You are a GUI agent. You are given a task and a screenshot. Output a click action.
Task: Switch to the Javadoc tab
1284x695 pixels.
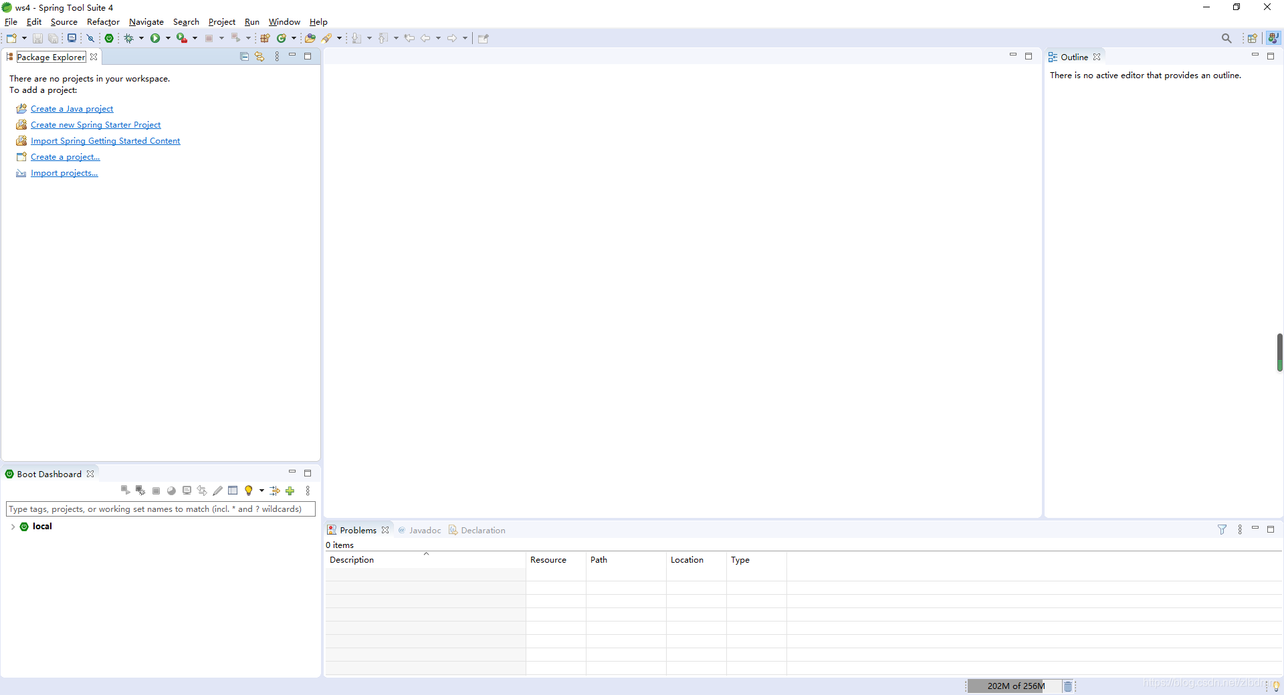tap(419, 531)
